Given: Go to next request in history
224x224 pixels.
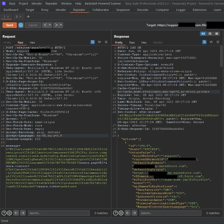Looking at the screenshot, I should coord(56,25).
